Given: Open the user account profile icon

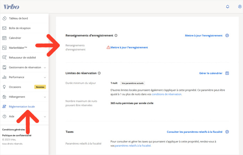Looking at the screenshot, I should point(240,7).
